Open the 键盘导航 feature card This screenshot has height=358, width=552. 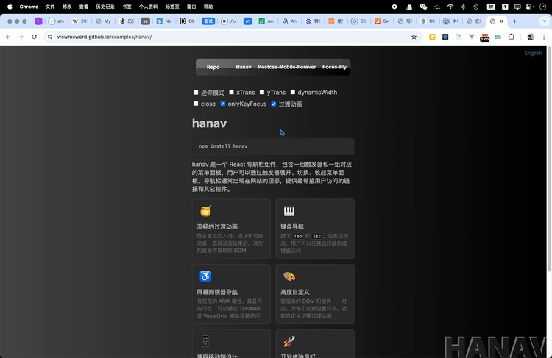315,229
